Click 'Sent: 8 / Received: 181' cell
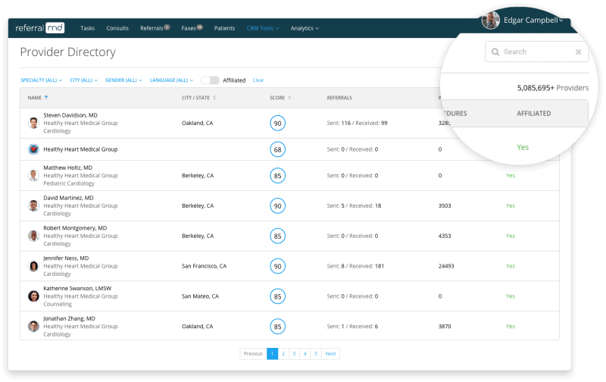Image resolution: width=606 pixels, height=382 pixels. pyautogui.click(x=355, y=266)
